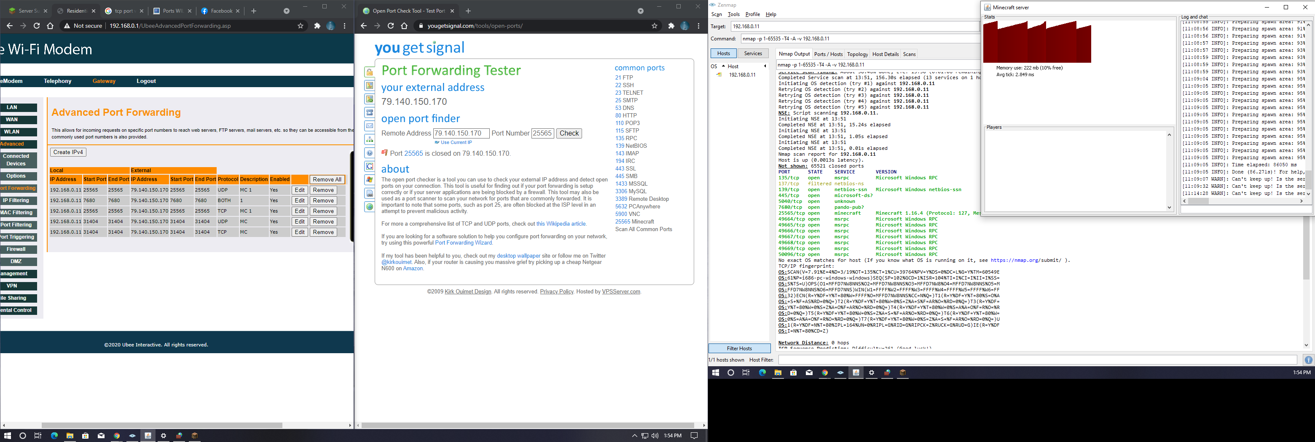The width and height of the screenshot is (1315, 442).
Task: Log out of the Ubee modem
Action: point(146,81)
